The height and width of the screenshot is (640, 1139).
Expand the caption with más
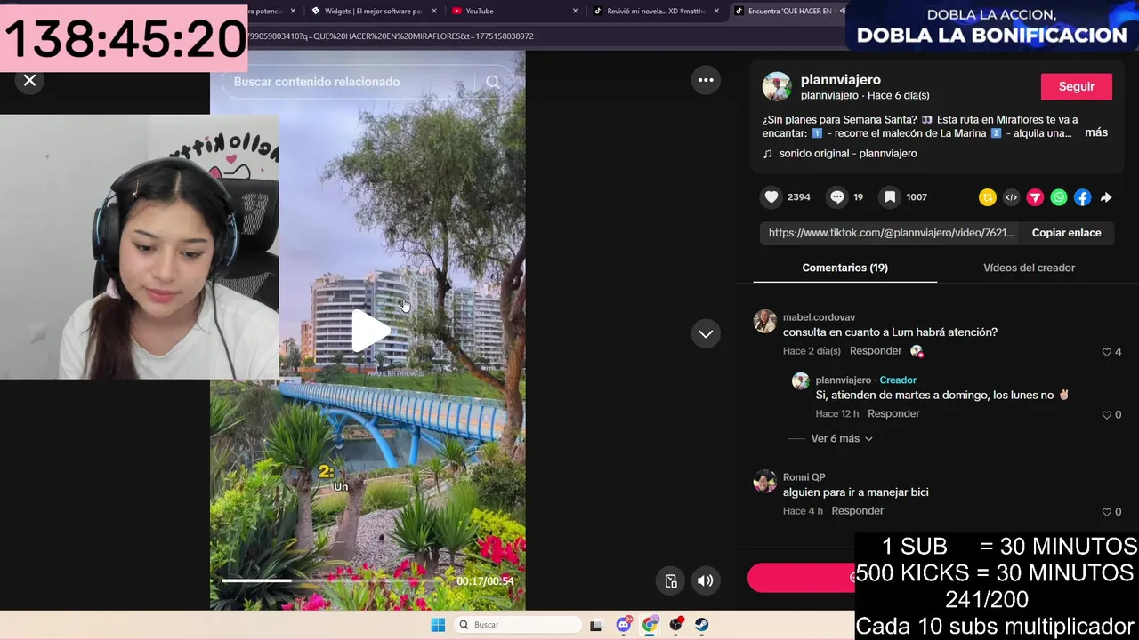1096,132
